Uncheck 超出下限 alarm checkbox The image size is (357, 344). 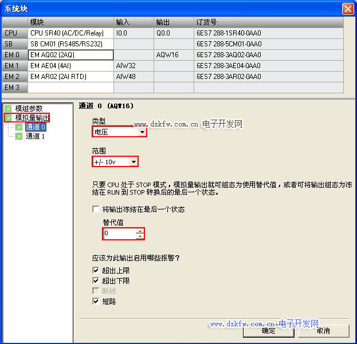click(x=96, y=280)
